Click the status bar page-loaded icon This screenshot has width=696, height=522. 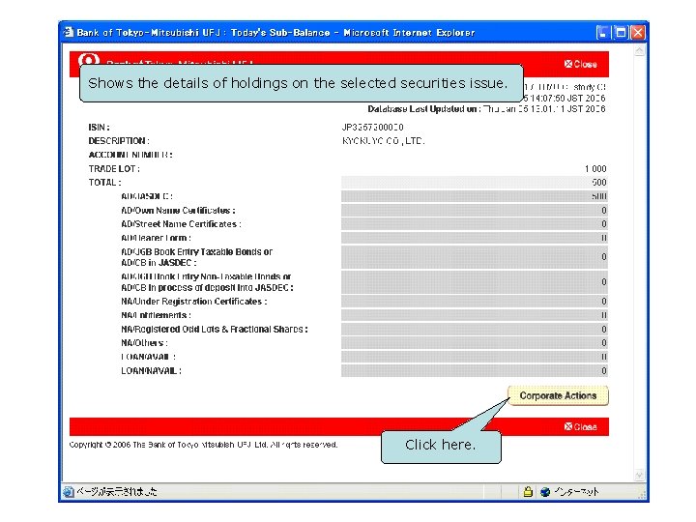tap(69, 491)
